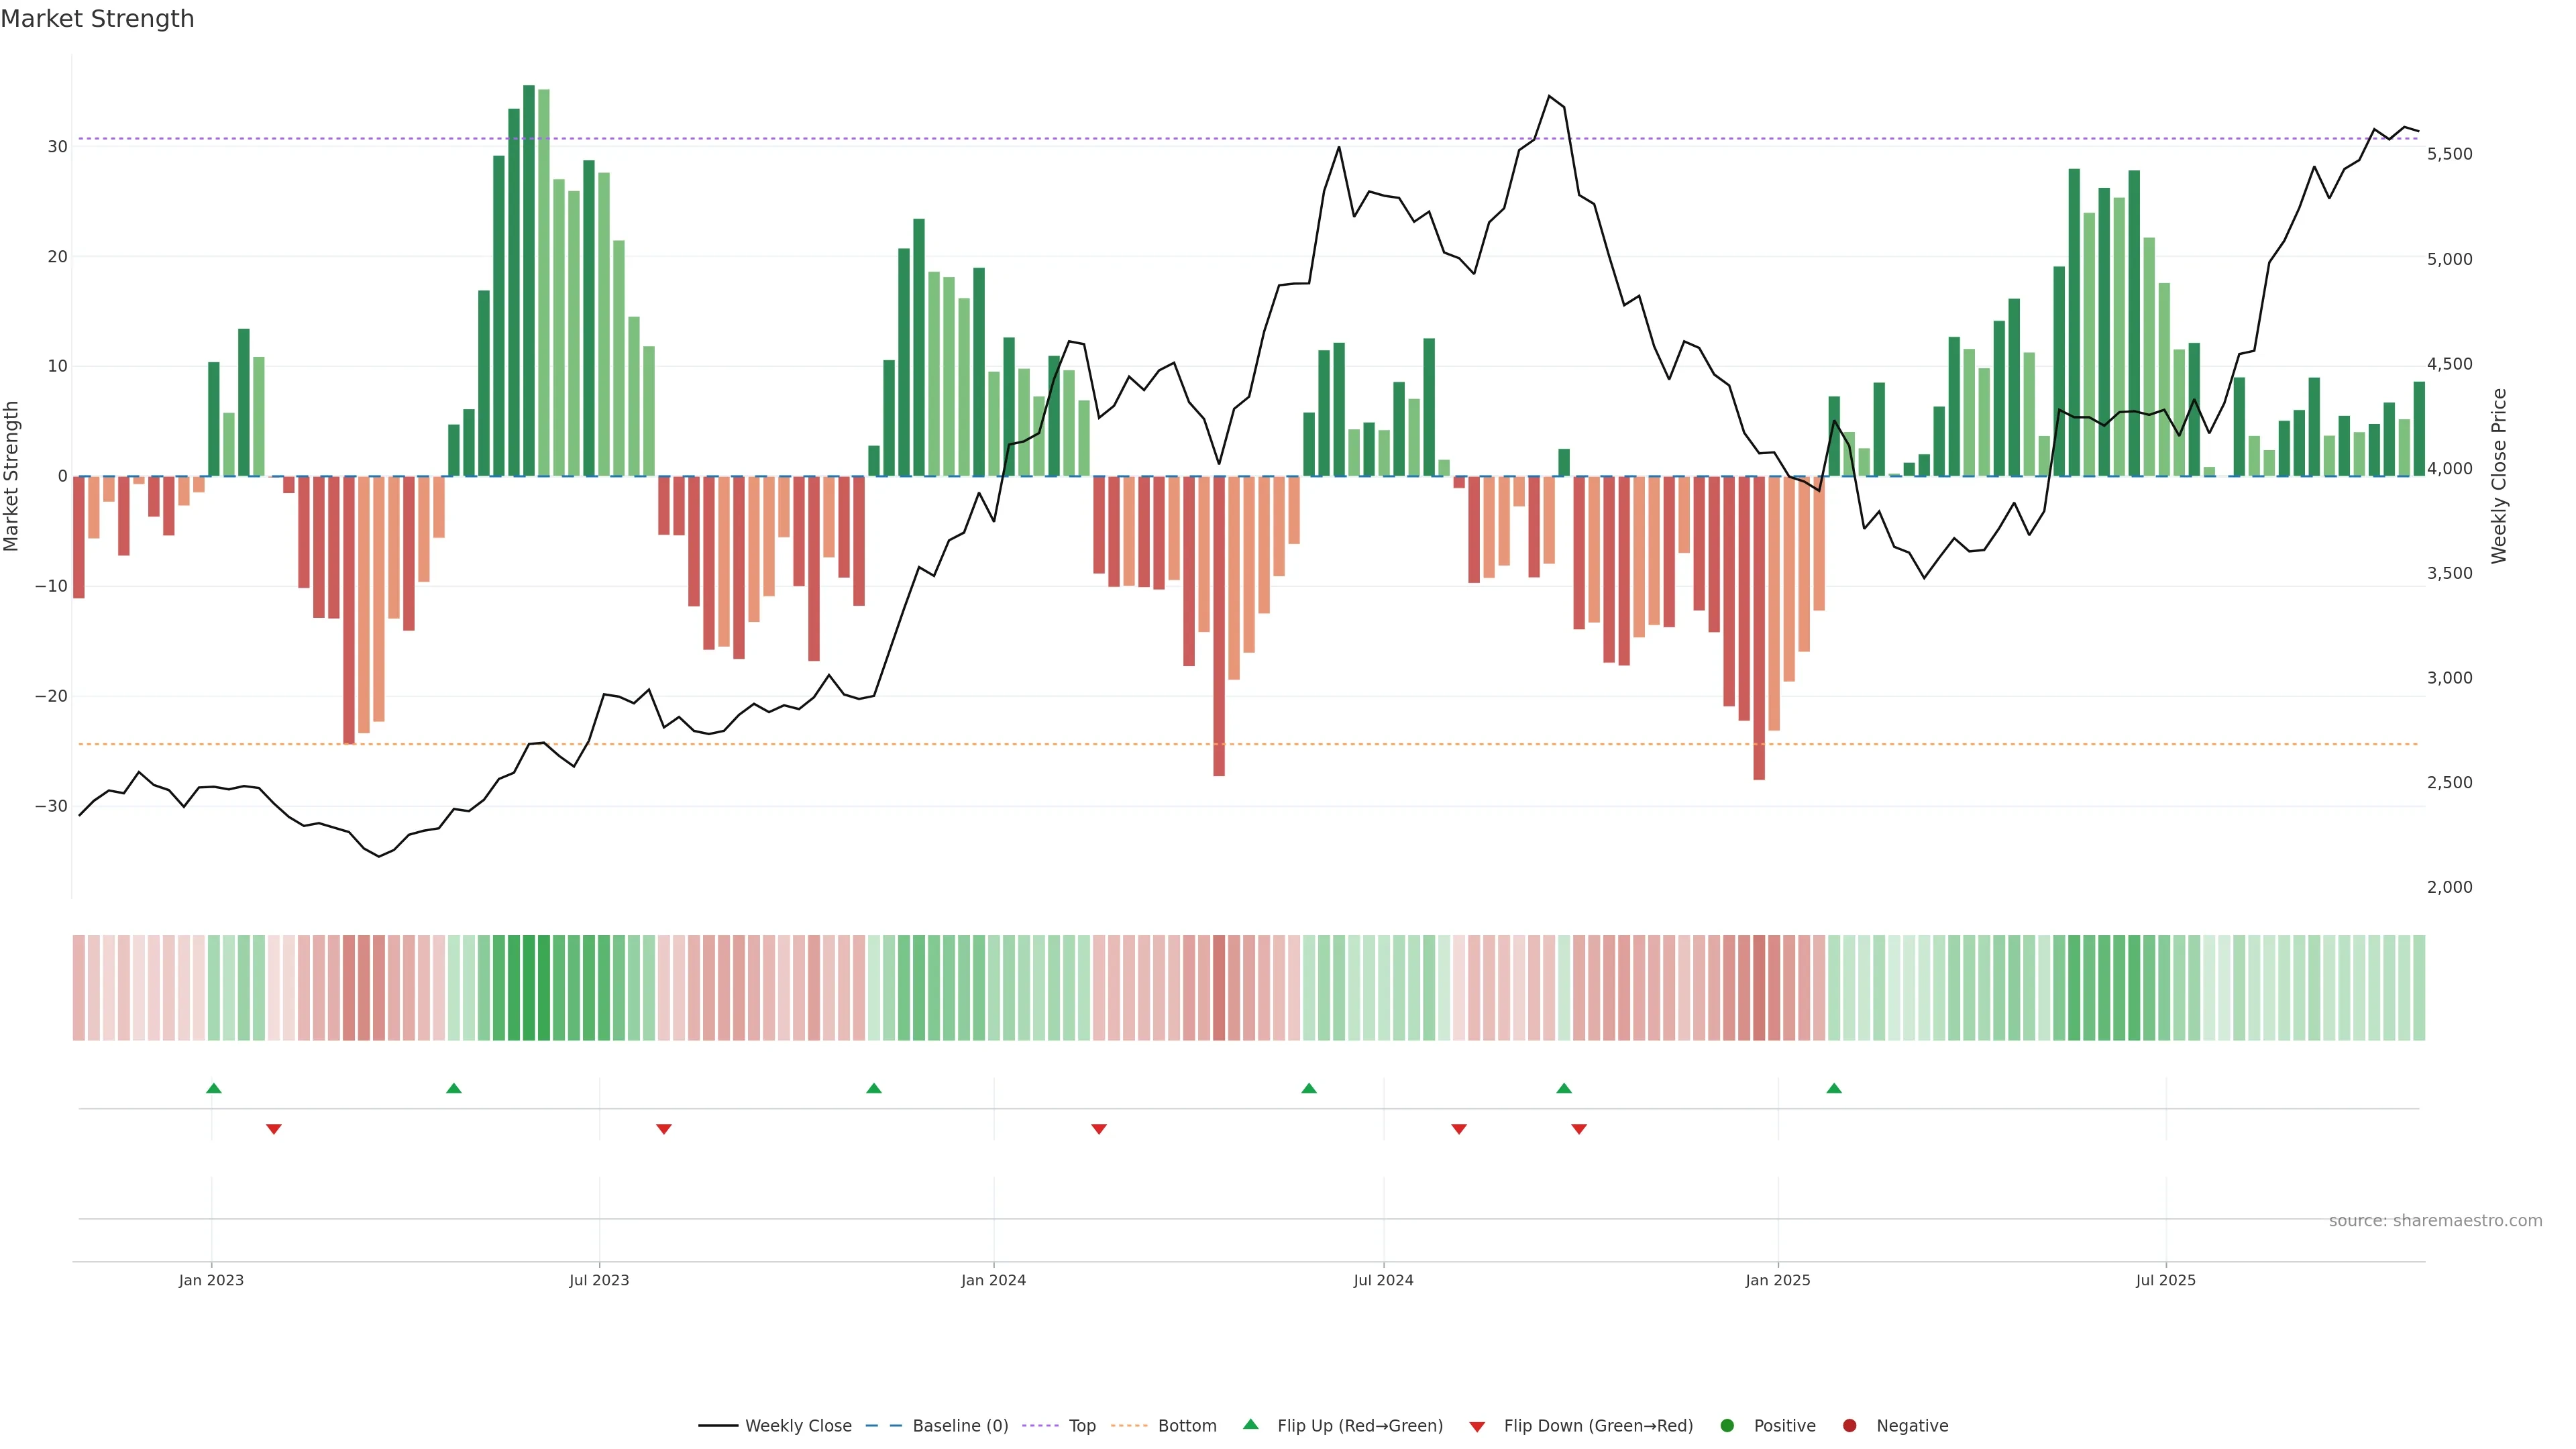
Task: Click the source: sharemaestro.com text
Action: 2435,1221
